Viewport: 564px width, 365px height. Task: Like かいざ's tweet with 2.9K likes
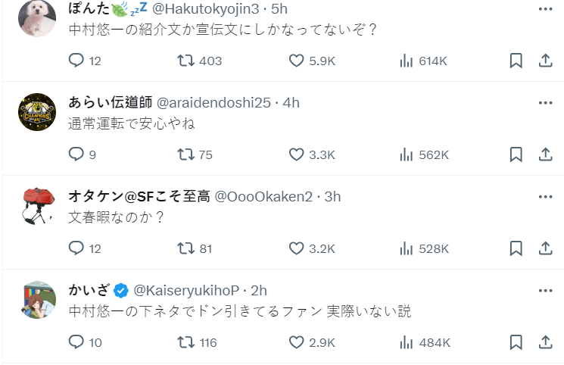point(297,342)
